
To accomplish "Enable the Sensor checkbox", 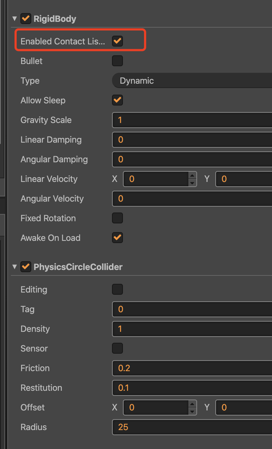I will (117, 348).
